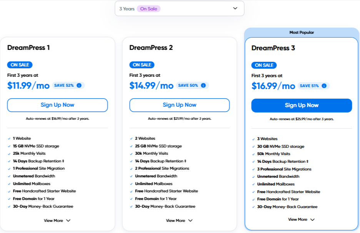This screenshot has height=233, width=360.
Task: Sign Up Now for DreamPress 3
Action: [302, 106]
